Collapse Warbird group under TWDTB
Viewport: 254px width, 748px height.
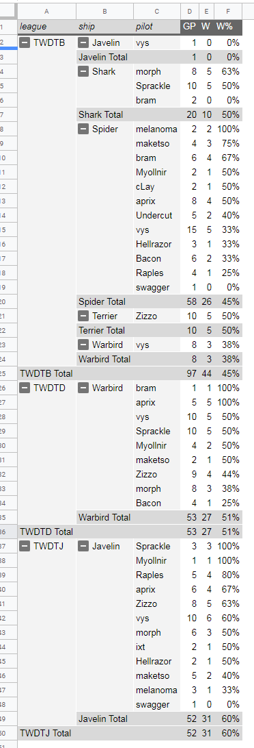click(83, 345)
